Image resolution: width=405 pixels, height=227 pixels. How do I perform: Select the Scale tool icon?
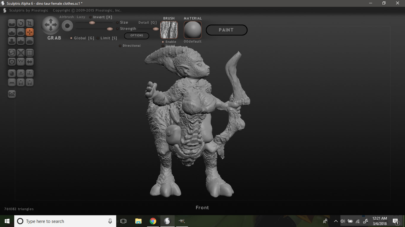point(30,23)
